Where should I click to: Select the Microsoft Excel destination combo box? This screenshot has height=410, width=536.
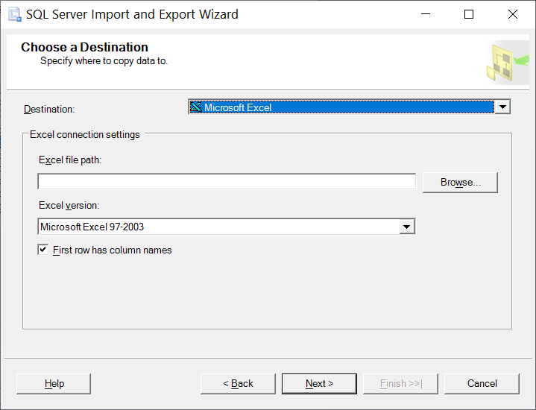pyautogui.click(x=350, y=107)
